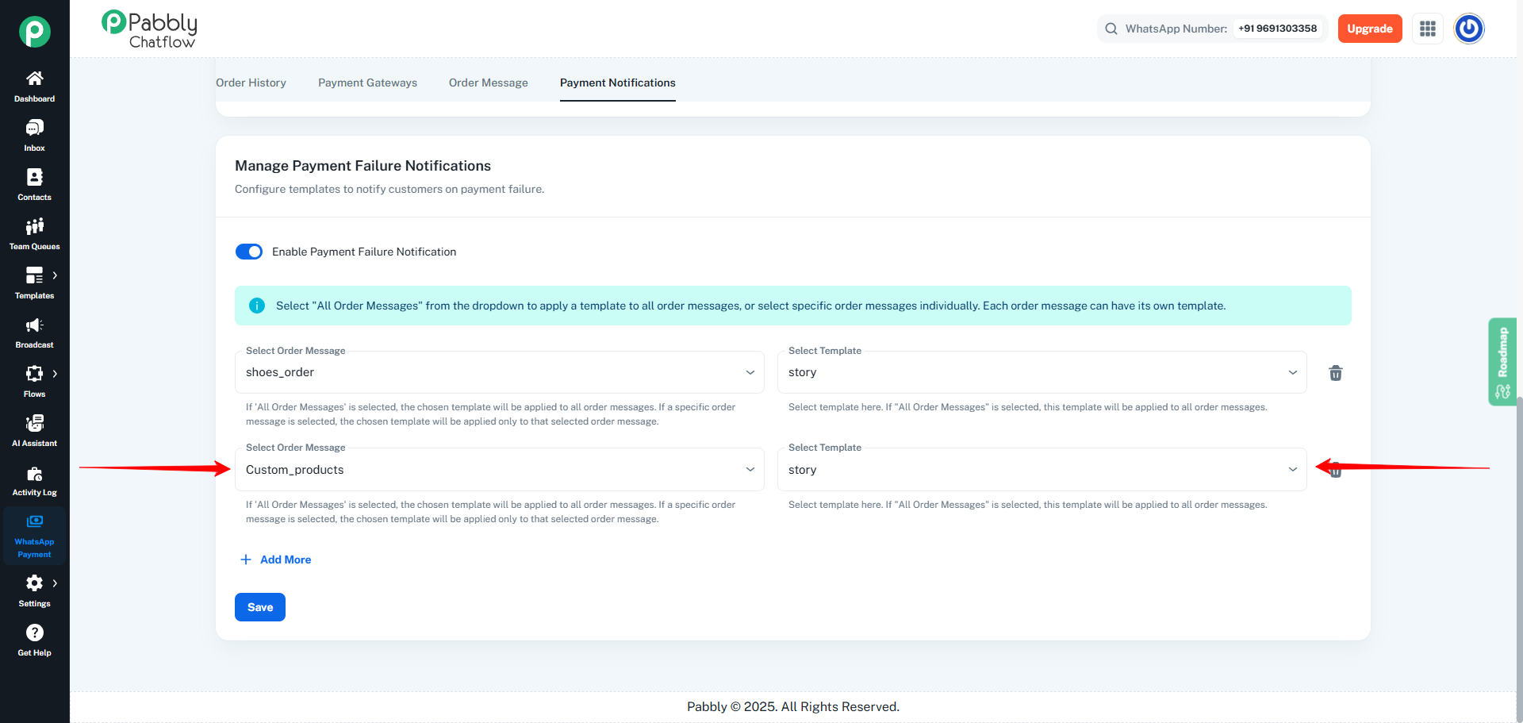The width and height of the screenshot is (1523, 723).
Task: Delete the Custom_products notification row
Action: [x=1336, y=471]
